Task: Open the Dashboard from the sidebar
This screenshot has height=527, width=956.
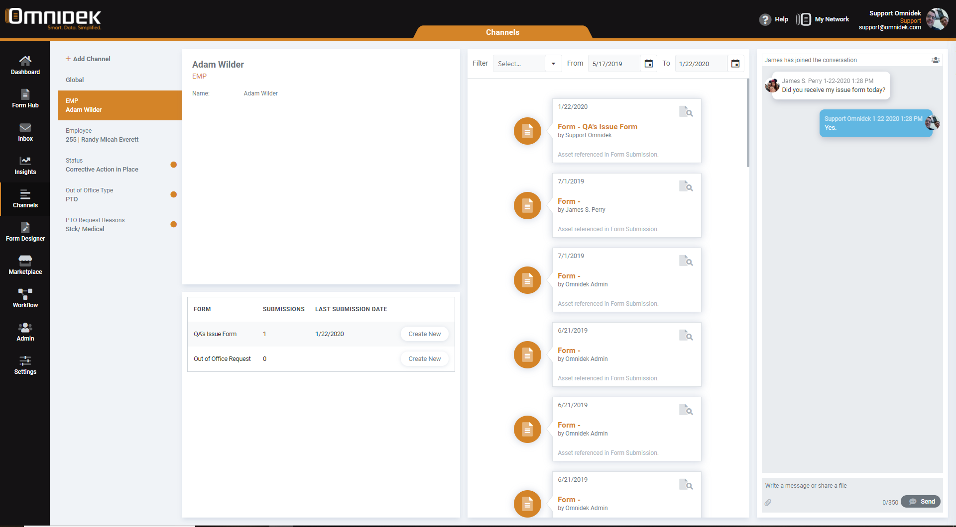Action: (25, 65)
